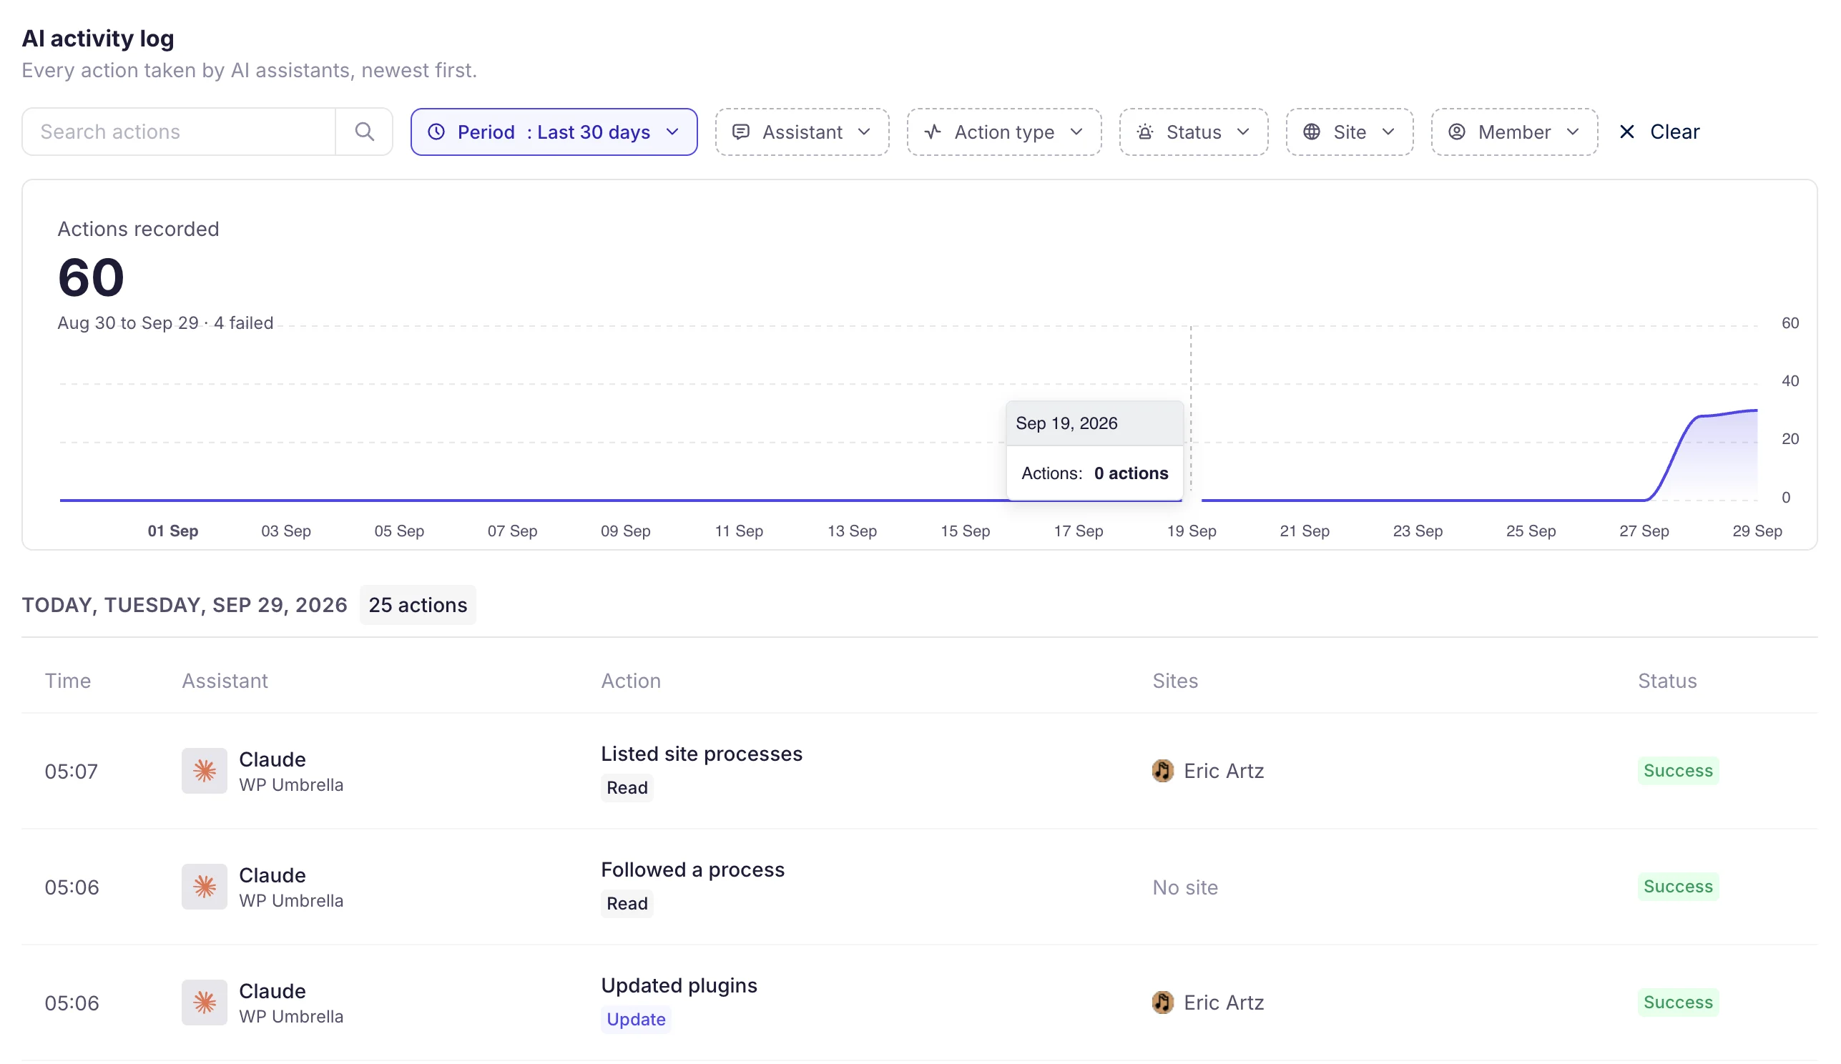Click the person icon in Member filter
Viewport: 1841px width, 1064px height.
click(1457, 132)
